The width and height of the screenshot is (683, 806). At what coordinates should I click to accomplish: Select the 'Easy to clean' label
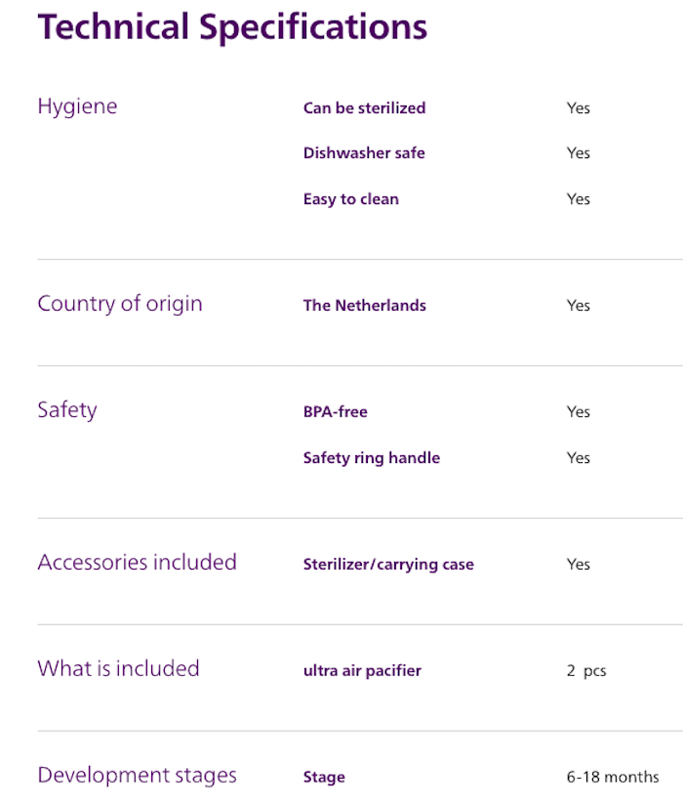tap(350, 199)
